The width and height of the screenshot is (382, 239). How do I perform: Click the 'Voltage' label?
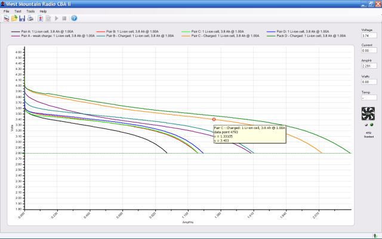(366, 30)
